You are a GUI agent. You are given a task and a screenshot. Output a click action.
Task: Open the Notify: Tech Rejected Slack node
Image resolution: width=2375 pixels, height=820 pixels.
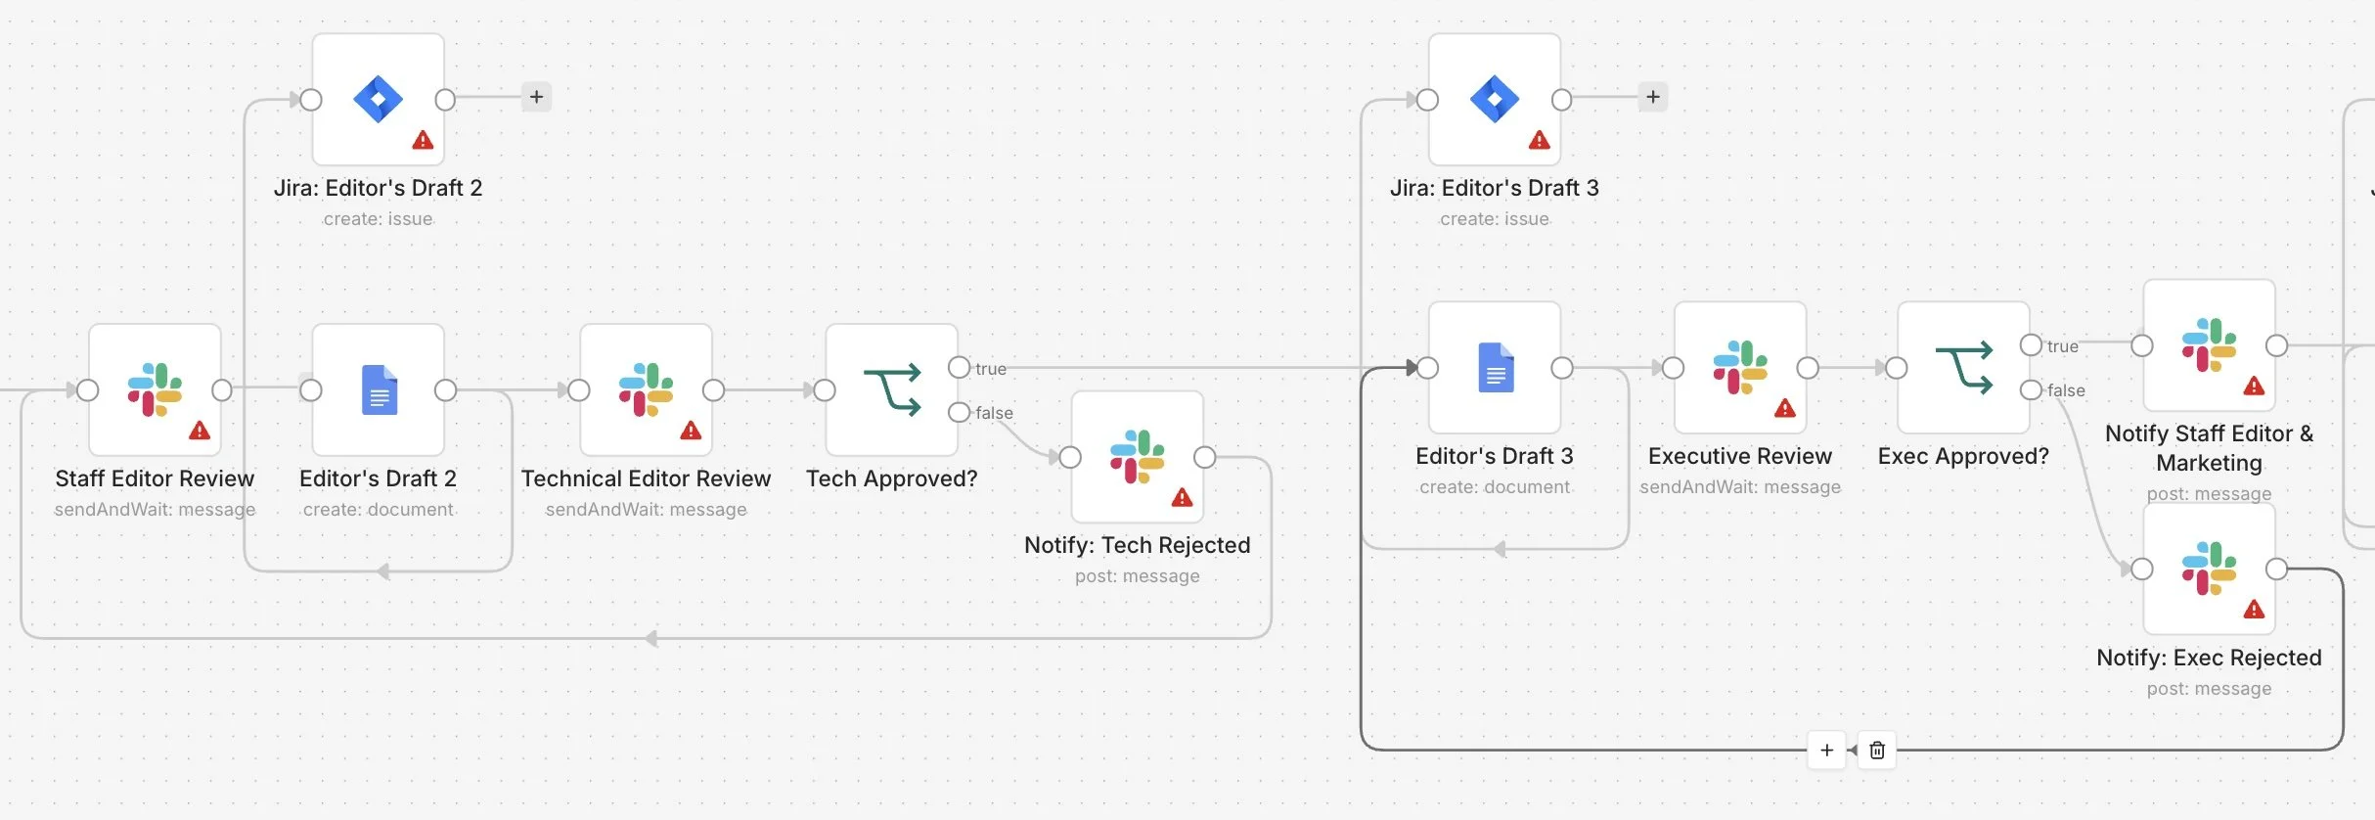click(x=1138, y=457)
